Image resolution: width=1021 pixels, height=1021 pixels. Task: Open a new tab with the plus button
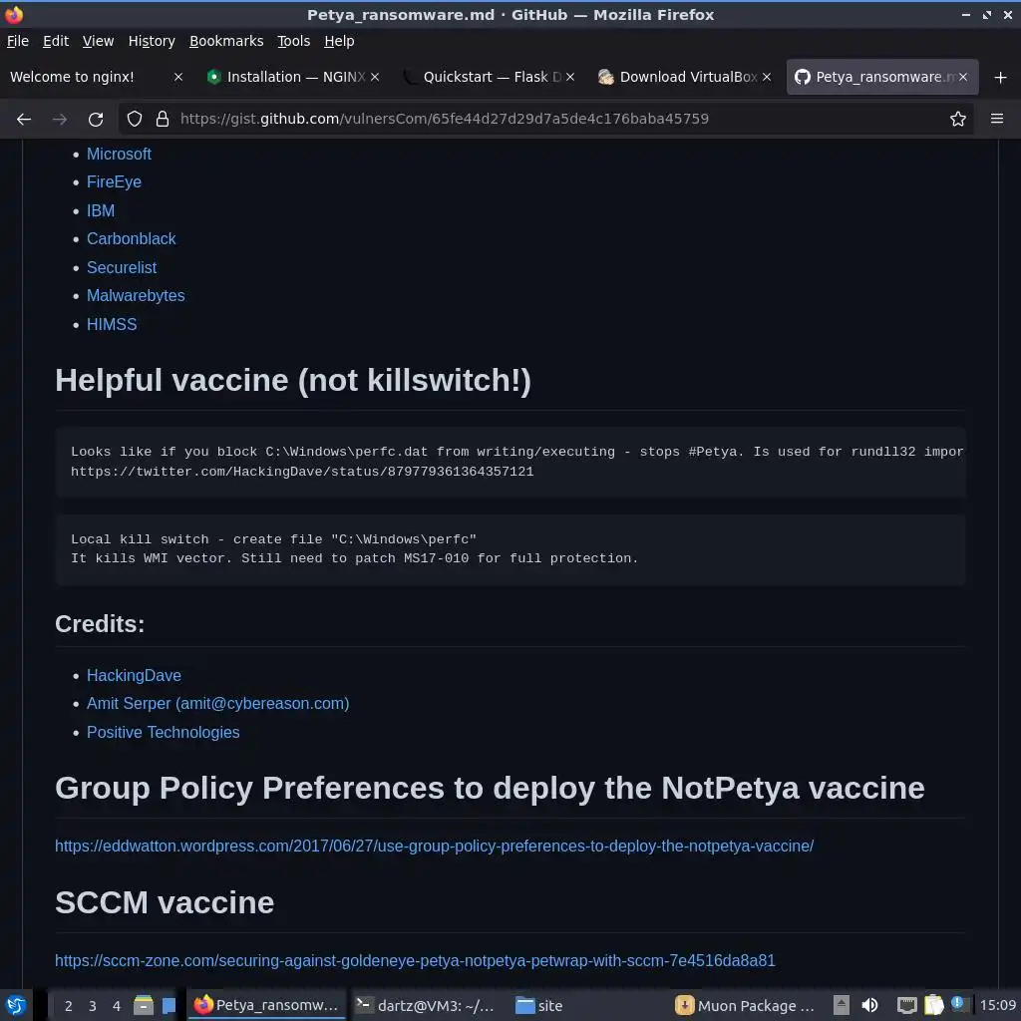tap(1000, 78)
